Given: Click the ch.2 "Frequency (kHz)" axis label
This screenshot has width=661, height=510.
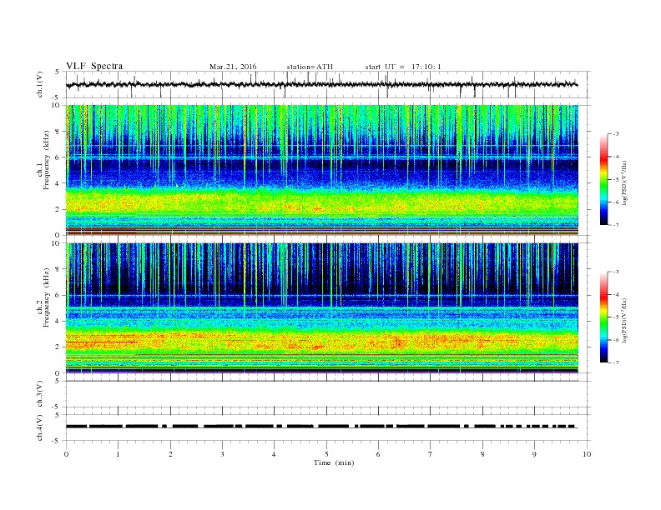Looking at the screenshot, I should [47, 297].
